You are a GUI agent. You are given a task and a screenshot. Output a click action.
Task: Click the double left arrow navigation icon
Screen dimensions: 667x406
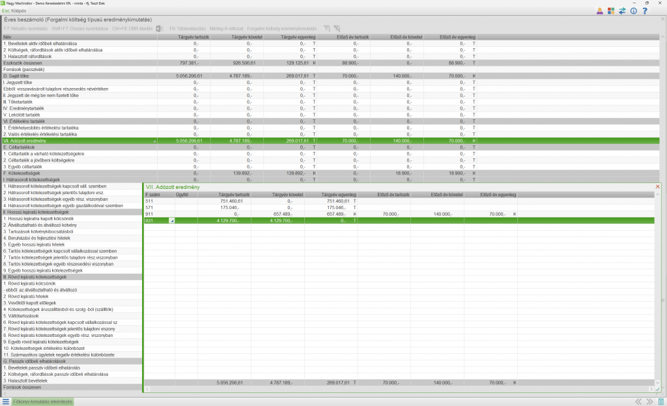[x=638, y=401]
